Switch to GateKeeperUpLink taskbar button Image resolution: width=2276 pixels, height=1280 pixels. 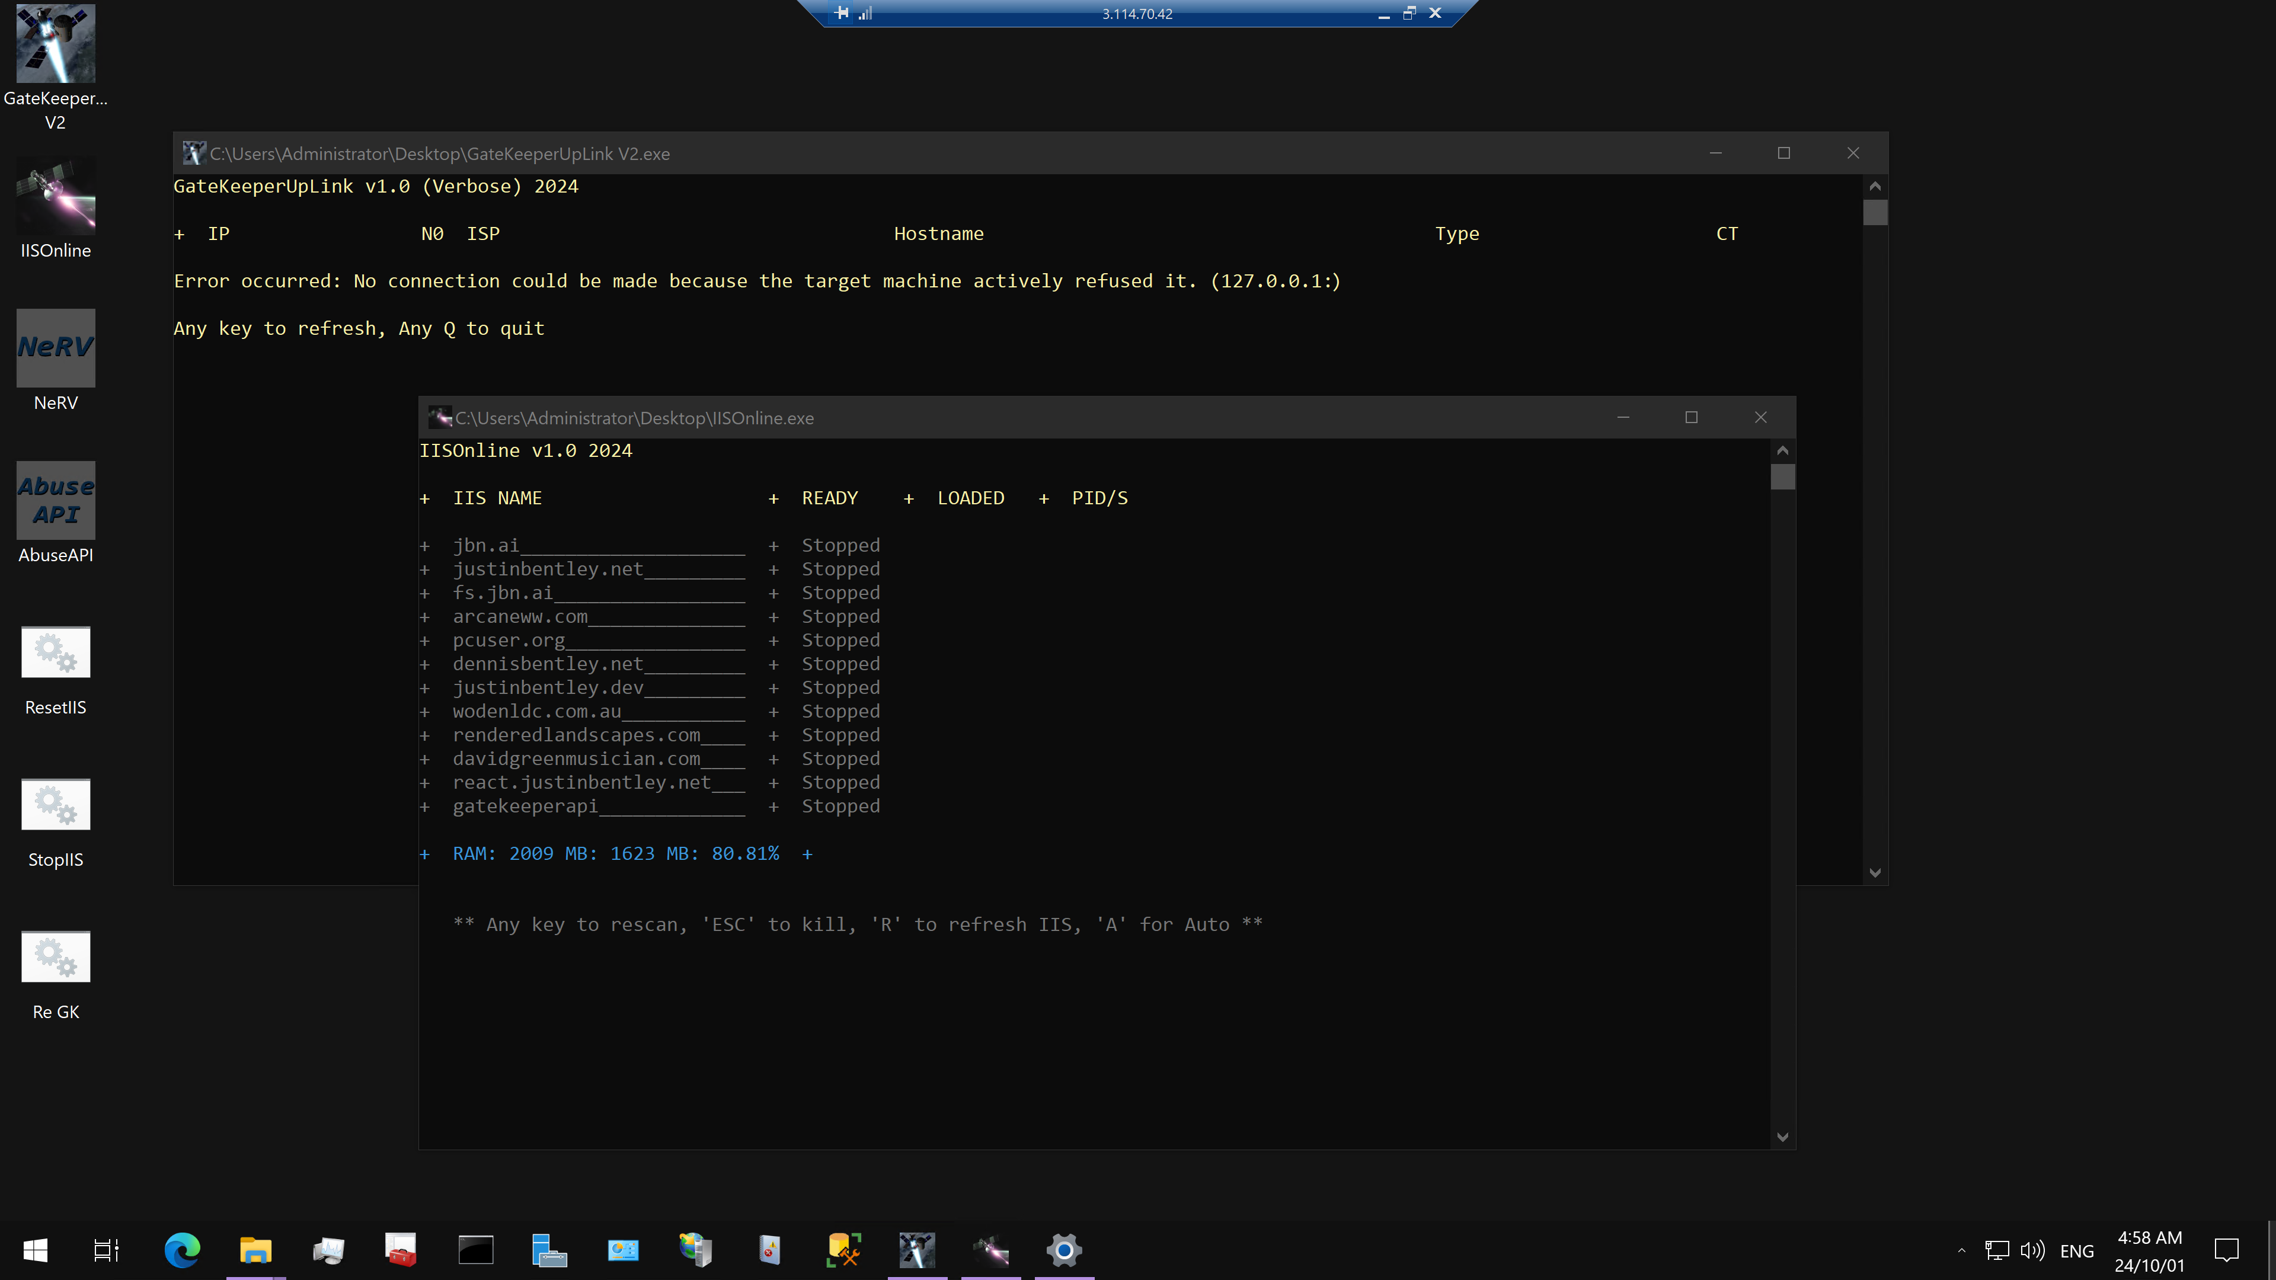[917, 1250]
